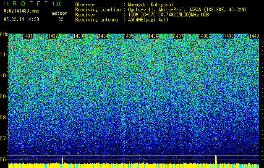Screen dimensions: 264x168
Task: Click the meteor count label
Action: click(60, 13)
